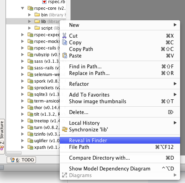Expand the rspec-rails library node
Screen dimensions: 185x183
tap(23, 48)
